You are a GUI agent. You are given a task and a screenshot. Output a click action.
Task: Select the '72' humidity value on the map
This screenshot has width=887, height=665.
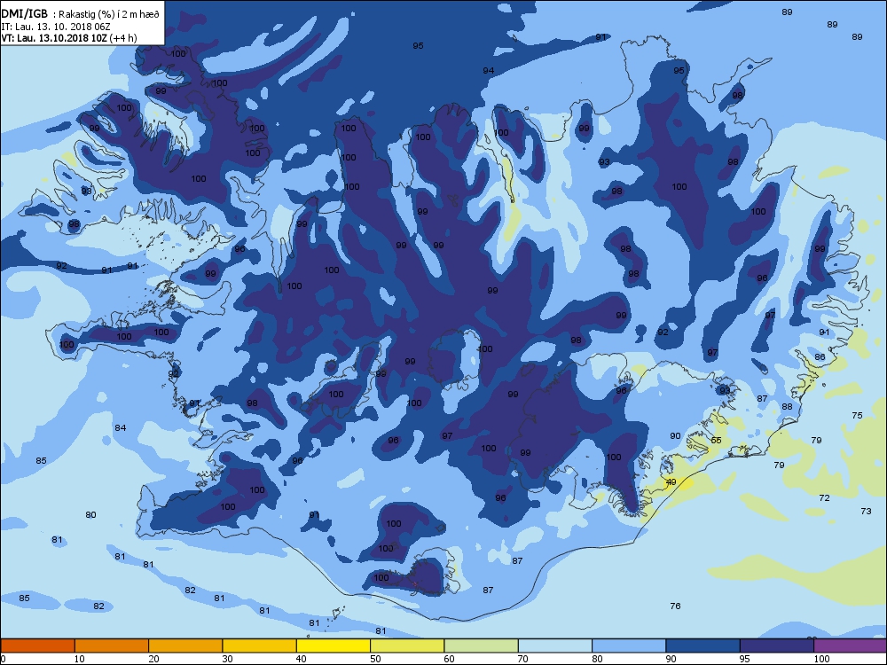point(824,498)
